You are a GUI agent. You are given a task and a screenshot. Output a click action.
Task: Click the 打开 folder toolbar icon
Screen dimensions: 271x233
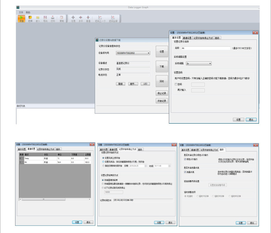[30, 19]
